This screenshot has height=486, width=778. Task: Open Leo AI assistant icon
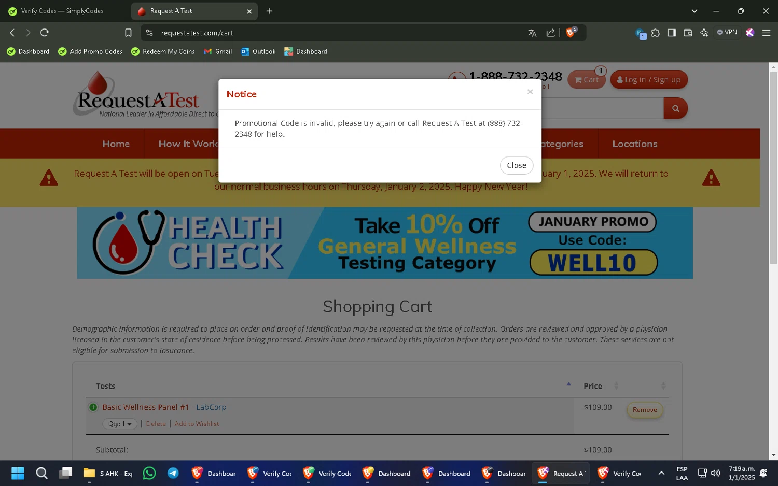point(704,33)
